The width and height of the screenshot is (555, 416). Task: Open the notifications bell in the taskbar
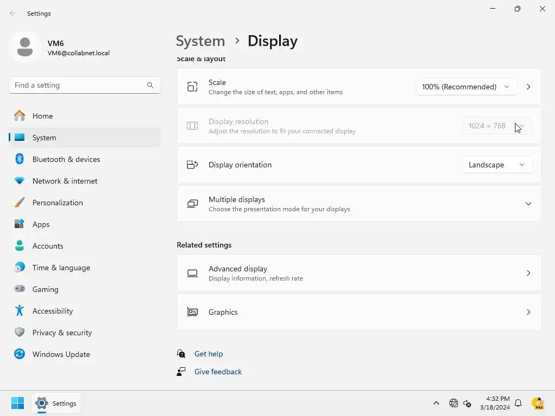pos(518,403)
